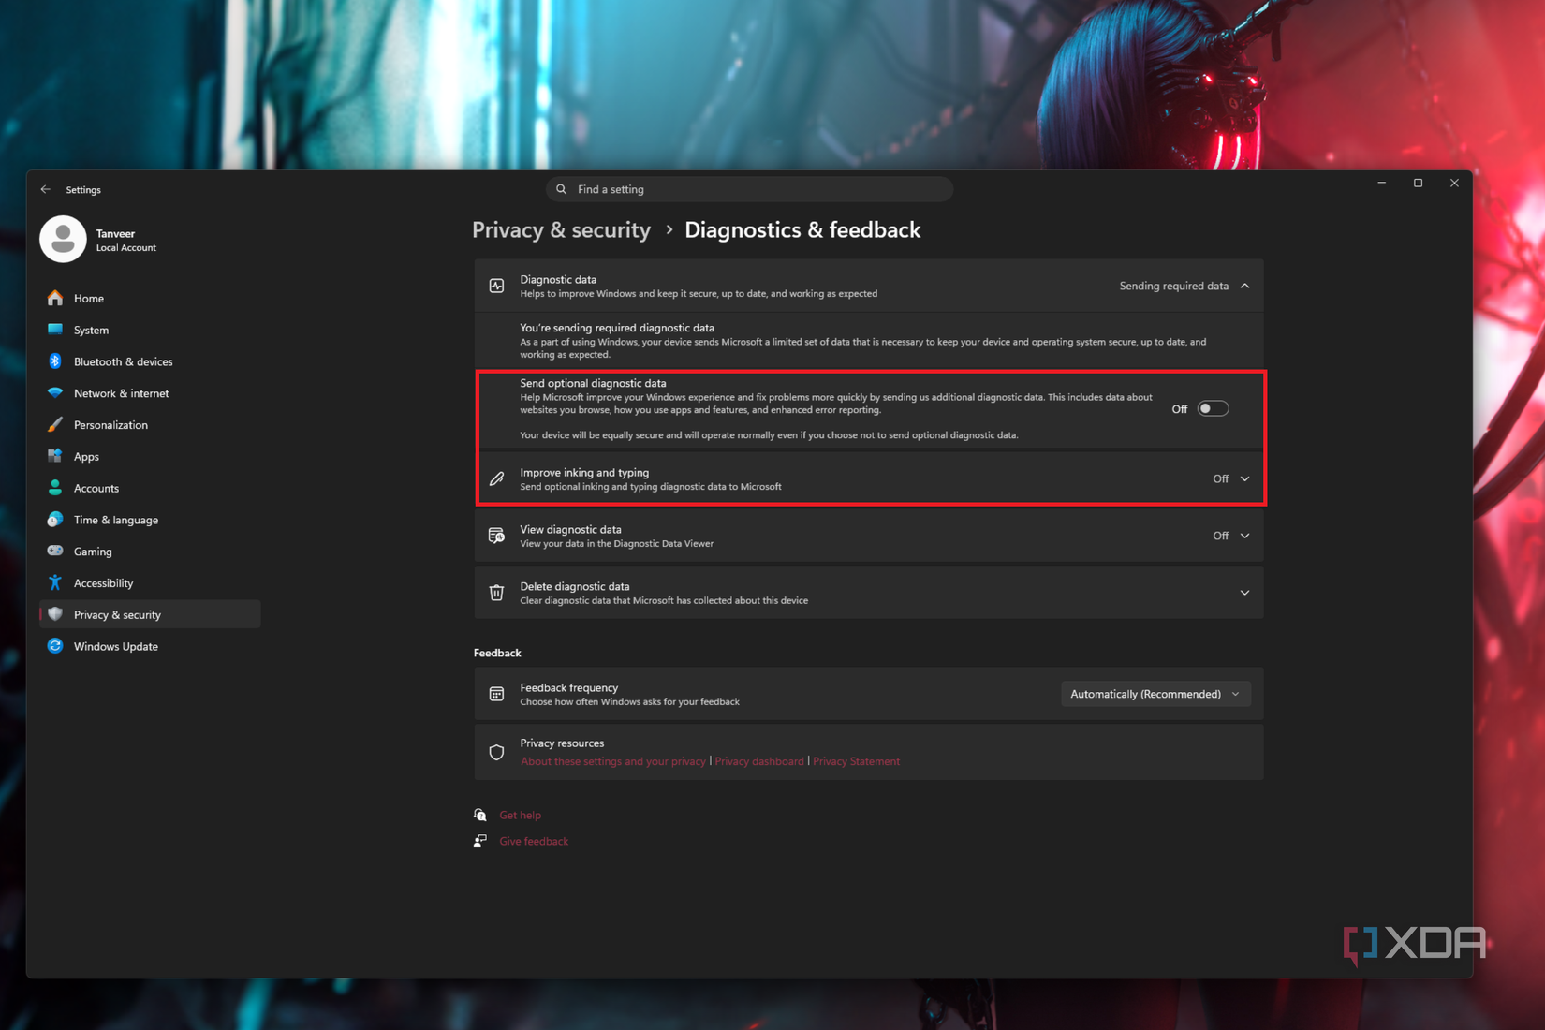
Task: Expand the View diagnostic data row
Action: [x=869, y=536]
